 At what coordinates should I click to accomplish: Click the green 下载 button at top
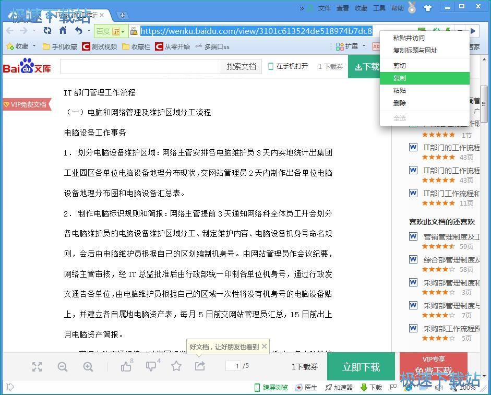click(364, 66)
